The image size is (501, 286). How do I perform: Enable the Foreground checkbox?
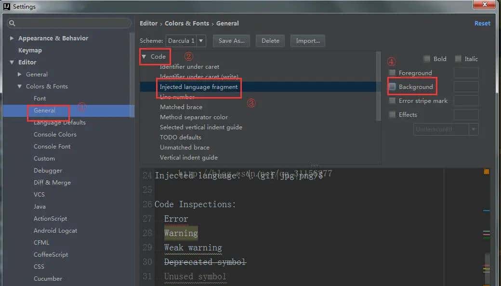(393, 73)
